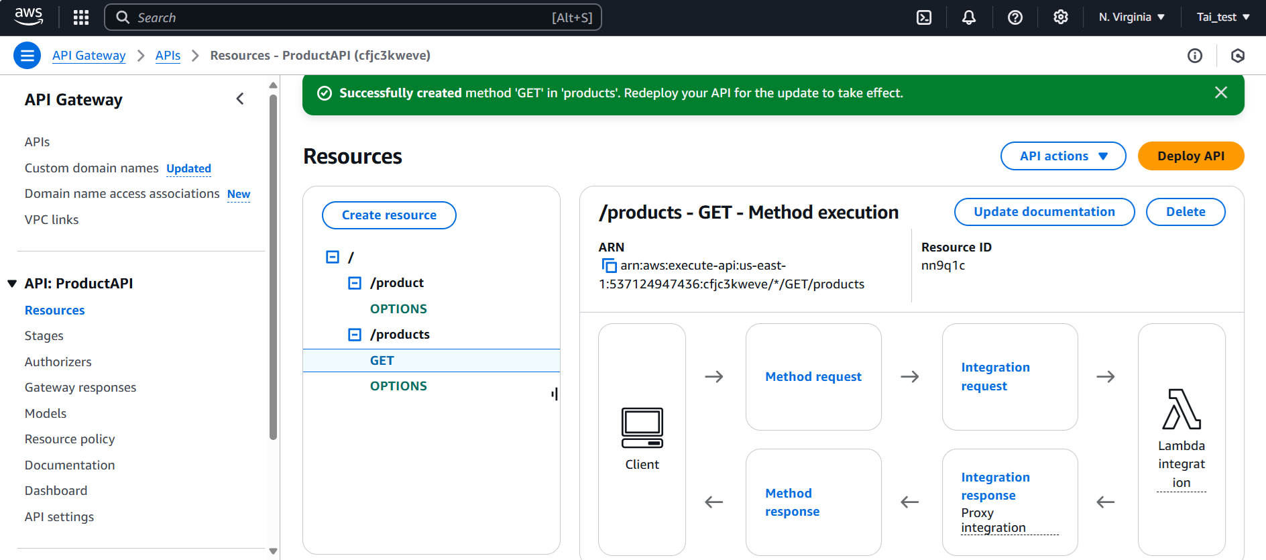Viewport: 1266px width, 560px height.
Task: Launch CloudShell from the top bar
Action: coord(924,17)
